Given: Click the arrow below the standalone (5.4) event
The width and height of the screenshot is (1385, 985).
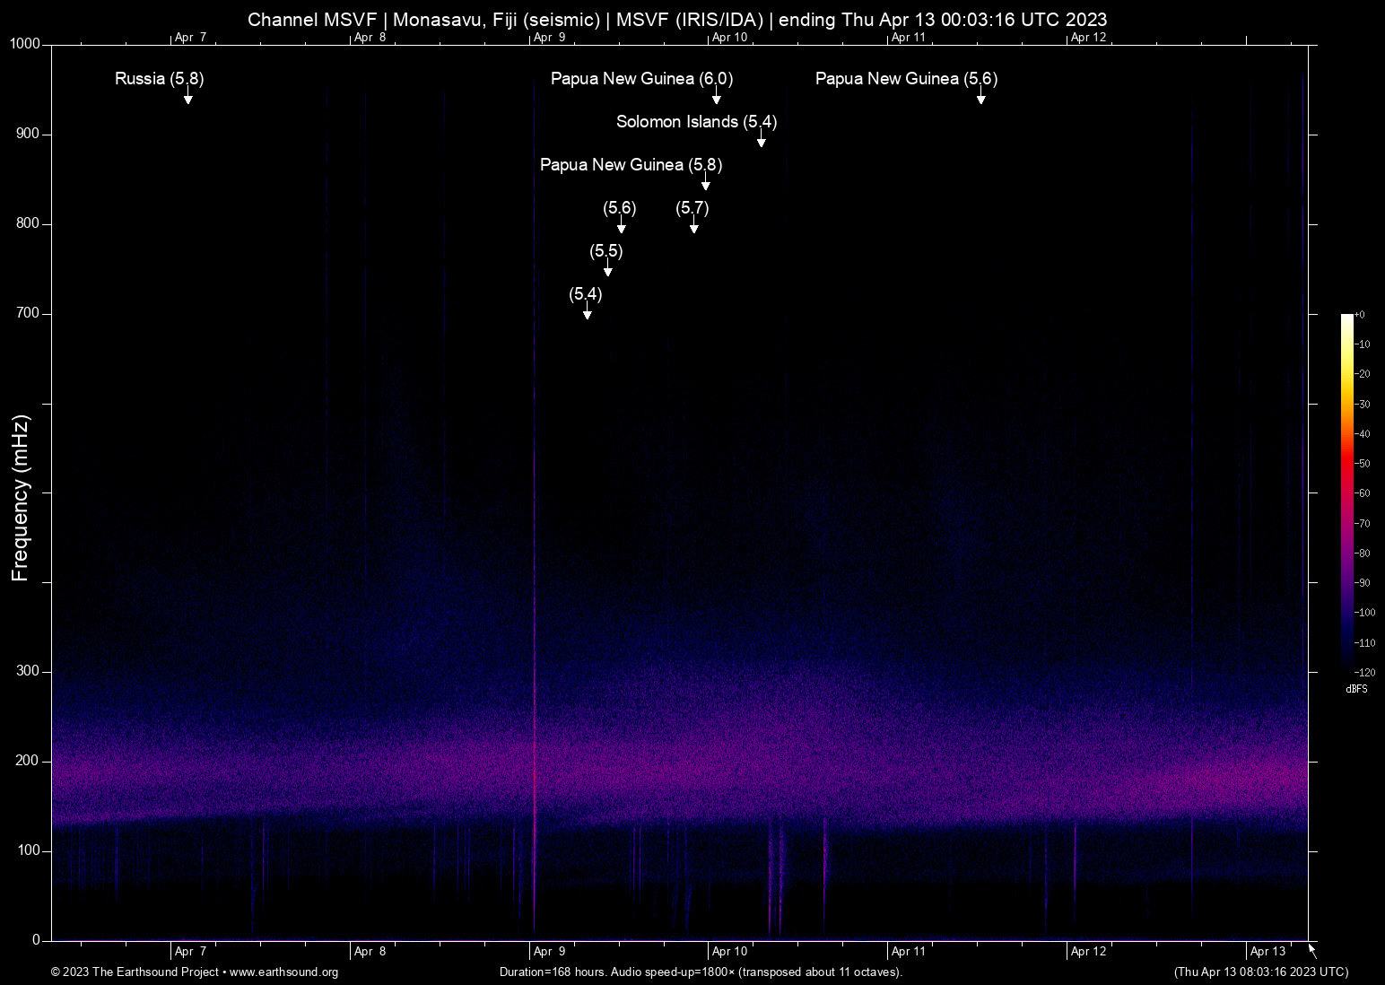Looking at the screenshot, I should tap(587, 314).
